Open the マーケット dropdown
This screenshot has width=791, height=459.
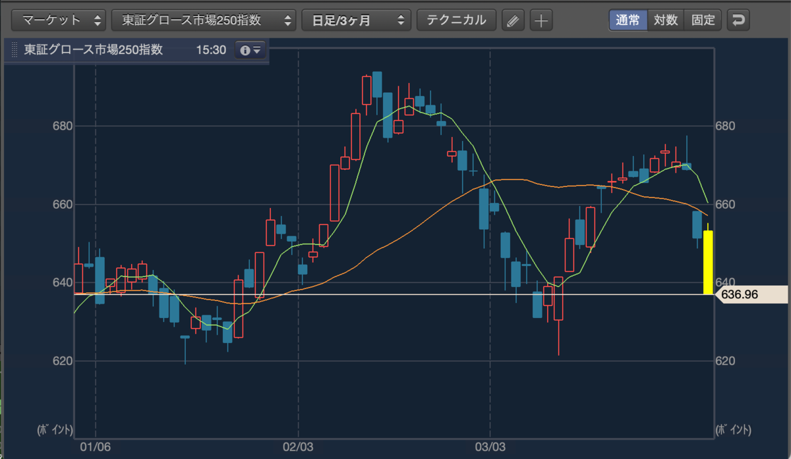pos(58,20)
